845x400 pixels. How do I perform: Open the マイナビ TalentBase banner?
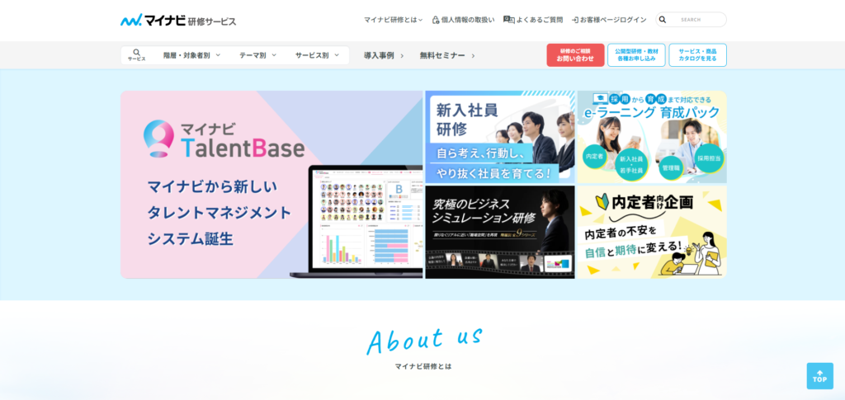271,185
